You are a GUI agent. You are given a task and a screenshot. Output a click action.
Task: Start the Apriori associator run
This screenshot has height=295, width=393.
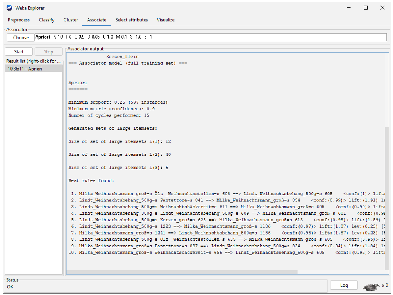(19, 52)
